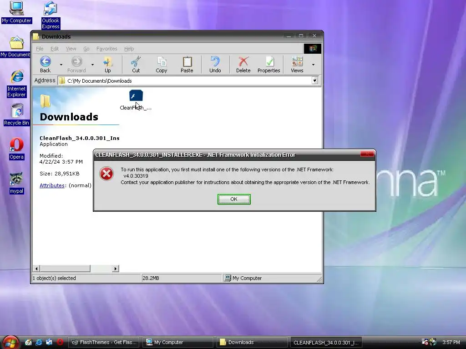This screenshot has width=466, height=349.
Task: Click the Paste clipboard icon
Action: tap(187, 65)
